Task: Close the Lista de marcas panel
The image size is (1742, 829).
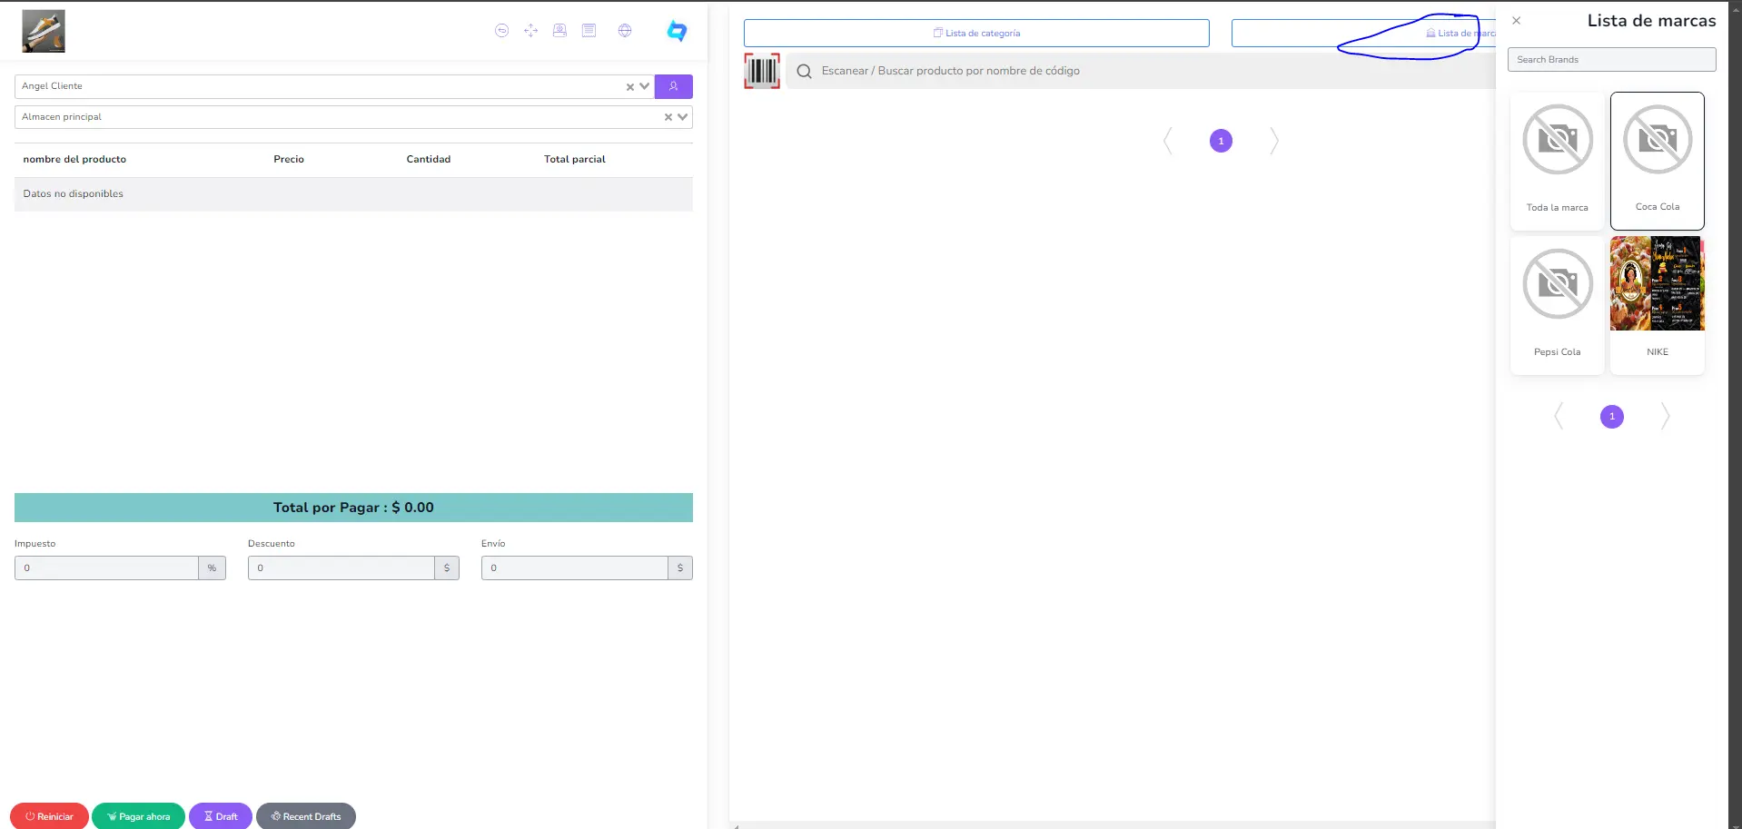Action: [1516, 21]
